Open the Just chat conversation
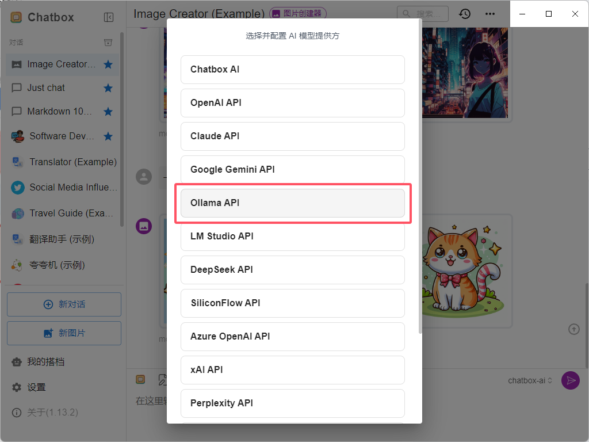Screen dimensions: 589x442 coord(62,88)
